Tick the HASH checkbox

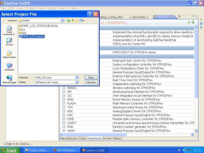point(64,131)
